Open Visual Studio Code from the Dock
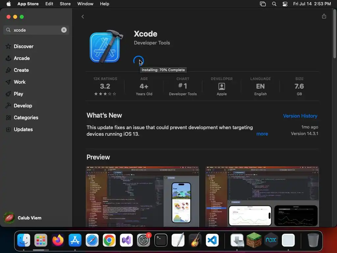 tap(212, 240)
